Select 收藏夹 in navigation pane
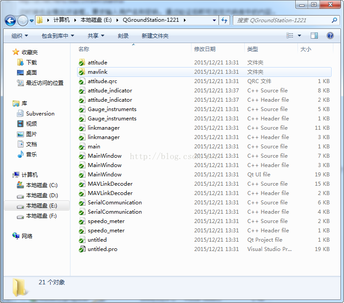 (x=30, y=52)
